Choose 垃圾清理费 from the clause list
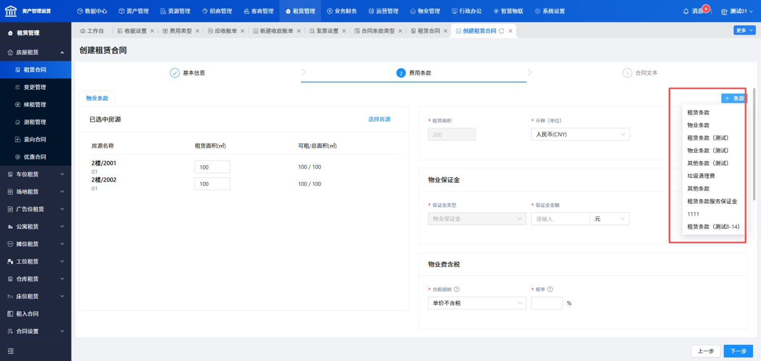The height and width of the screenshot is (361, 761). [714, 176]
